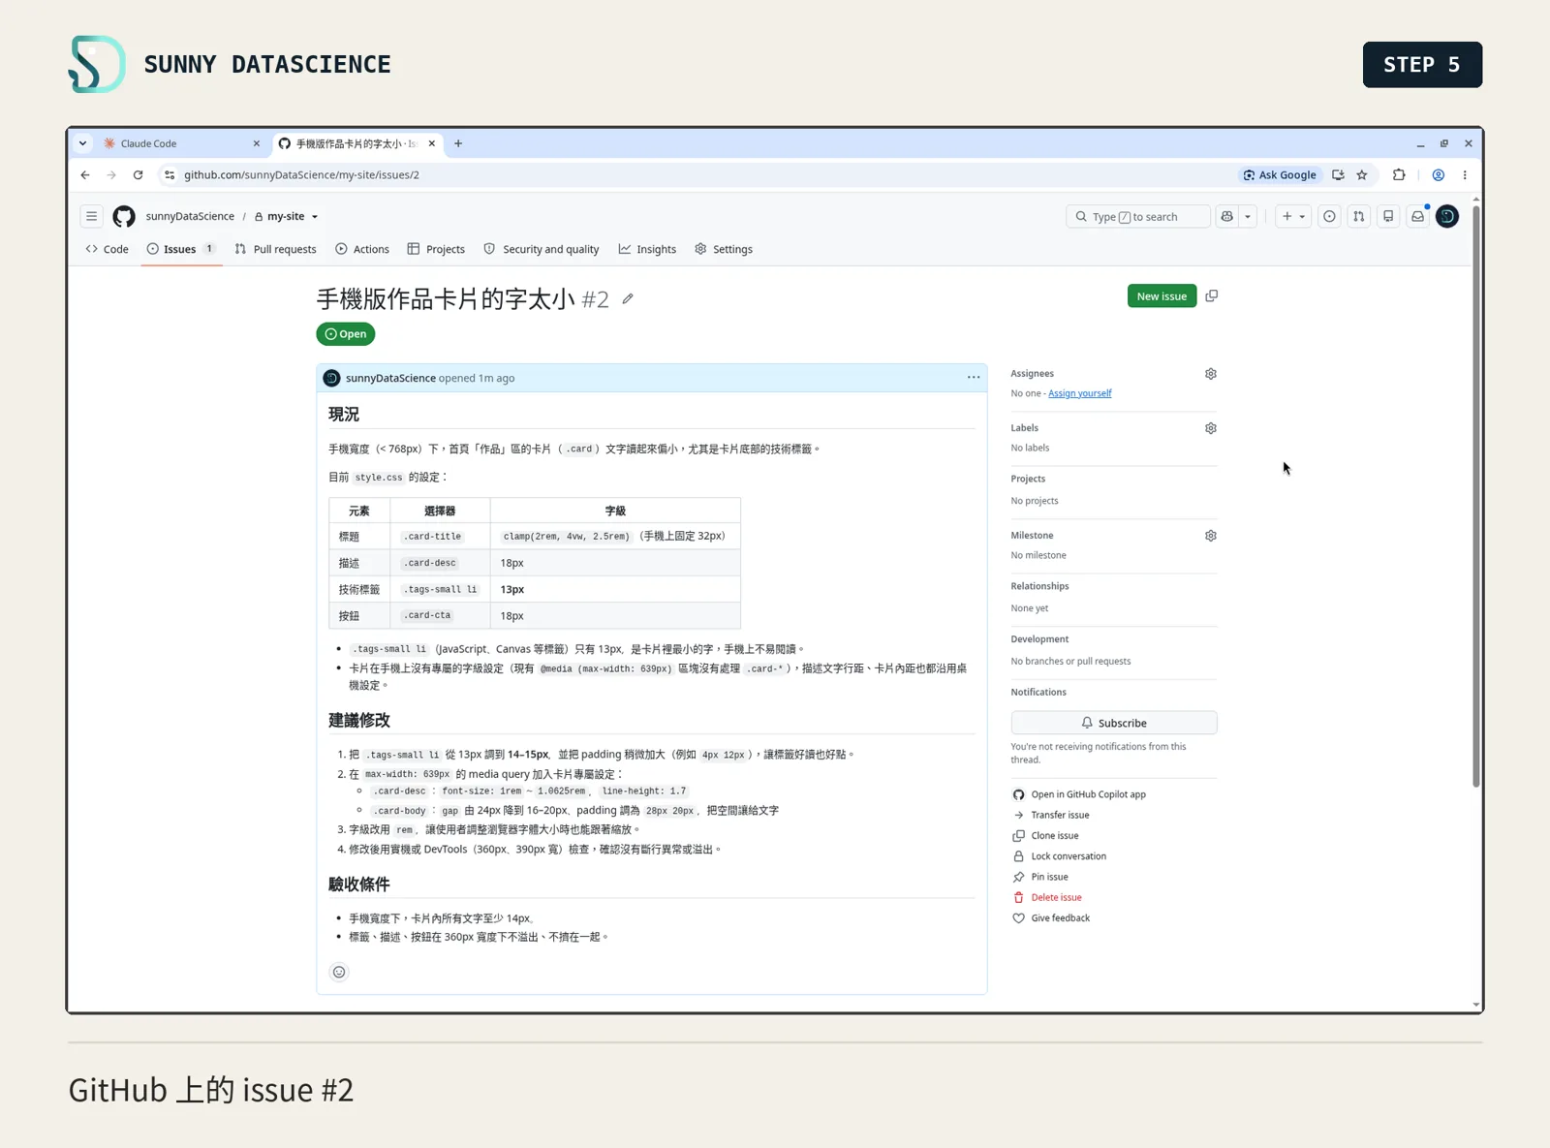
Task: Switch to the Code tab
Action: point(108,250)
